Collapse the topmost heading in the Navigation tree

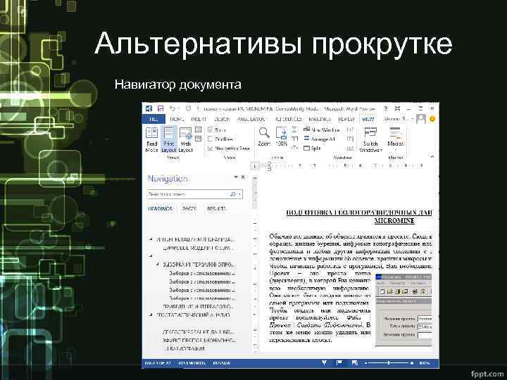coord(151,239)
